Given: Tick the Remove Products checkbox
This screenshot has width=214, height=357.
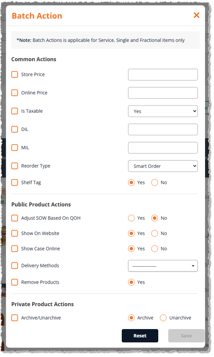Looking at the screenshot, I should 14,282.
